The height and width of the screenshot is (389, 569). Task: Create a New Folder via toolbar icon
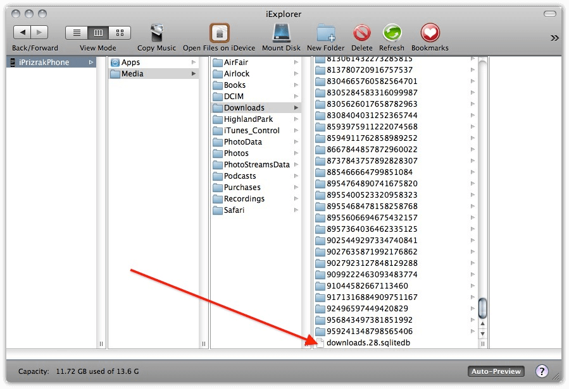click(x=325, y=33)
